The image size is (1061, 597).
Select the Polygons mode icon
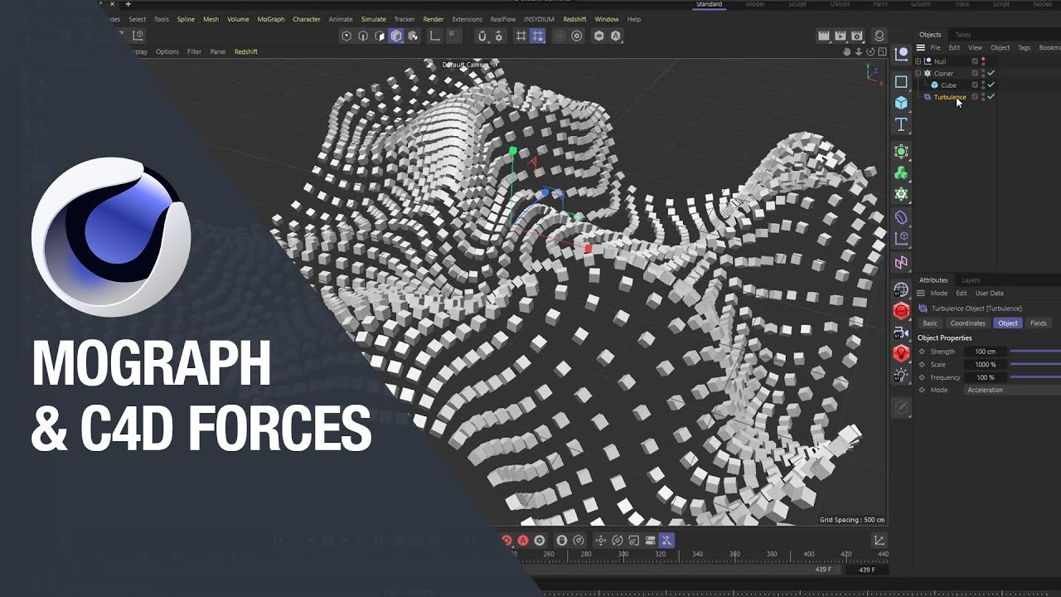tap(380, 36)
